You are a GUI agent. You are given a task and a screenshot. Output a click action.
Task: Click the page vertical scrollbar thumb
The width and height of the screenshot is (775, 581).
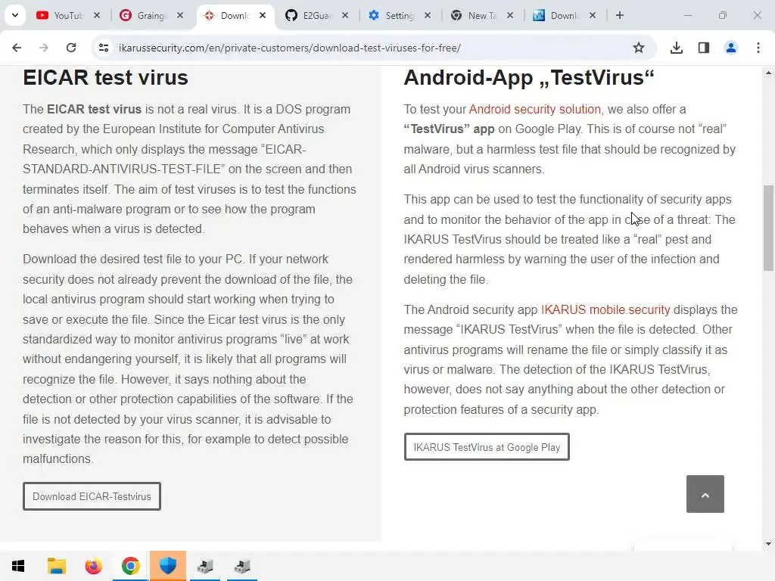click(768, 228)
